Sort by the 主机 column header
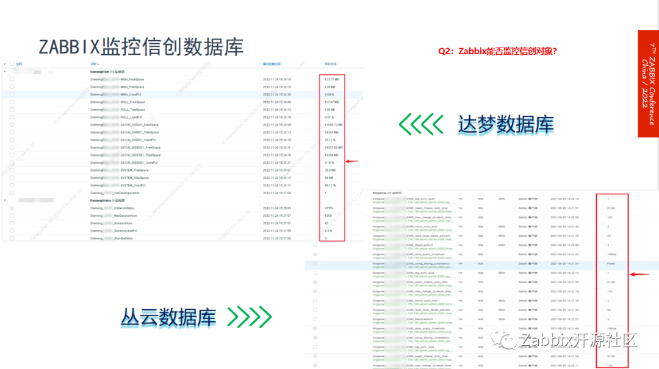 pos(19,64)
